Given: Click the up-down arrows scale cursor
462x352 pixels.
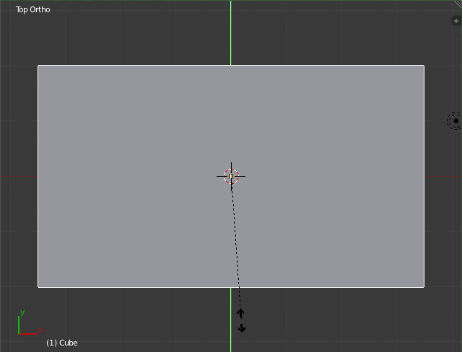Looking at the screenshot, I should [x=241, y=320].
